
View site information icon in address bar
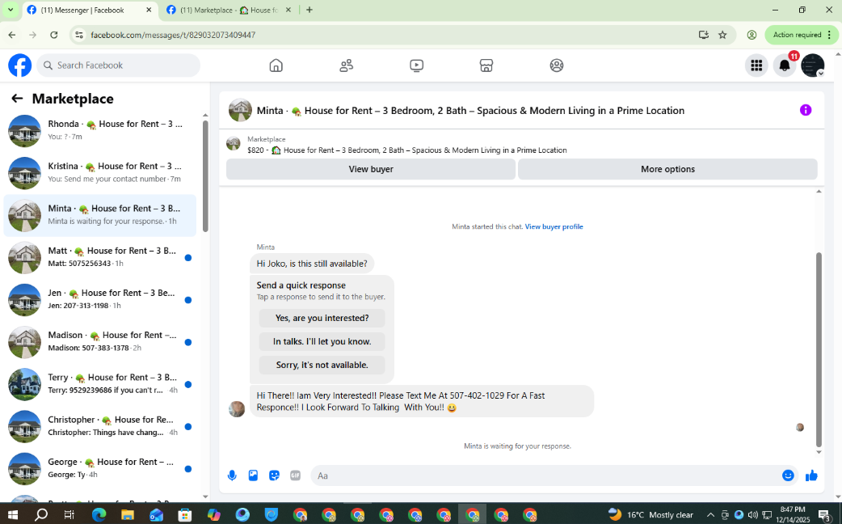79,35
